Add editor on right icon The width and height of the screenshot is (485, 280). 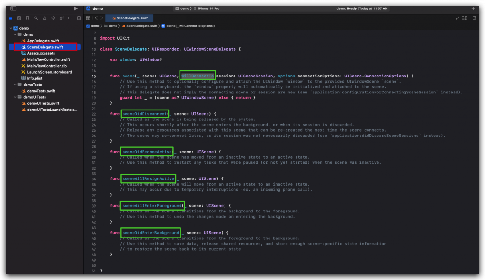[475, 18]
